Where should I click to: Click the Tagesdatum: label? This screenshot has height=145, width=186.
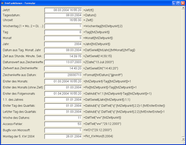pos(12,15)
